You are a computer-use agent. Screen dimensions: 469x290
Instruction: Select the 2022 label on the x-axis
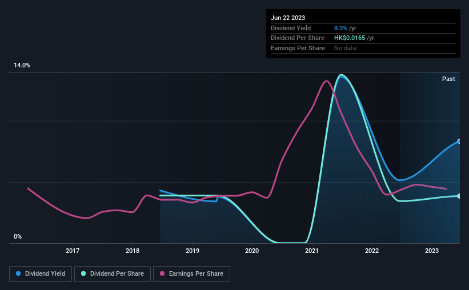(x=372, y=251)
